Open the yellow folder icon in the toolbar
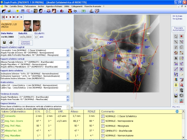187x140 pixels. pos(9,11)
